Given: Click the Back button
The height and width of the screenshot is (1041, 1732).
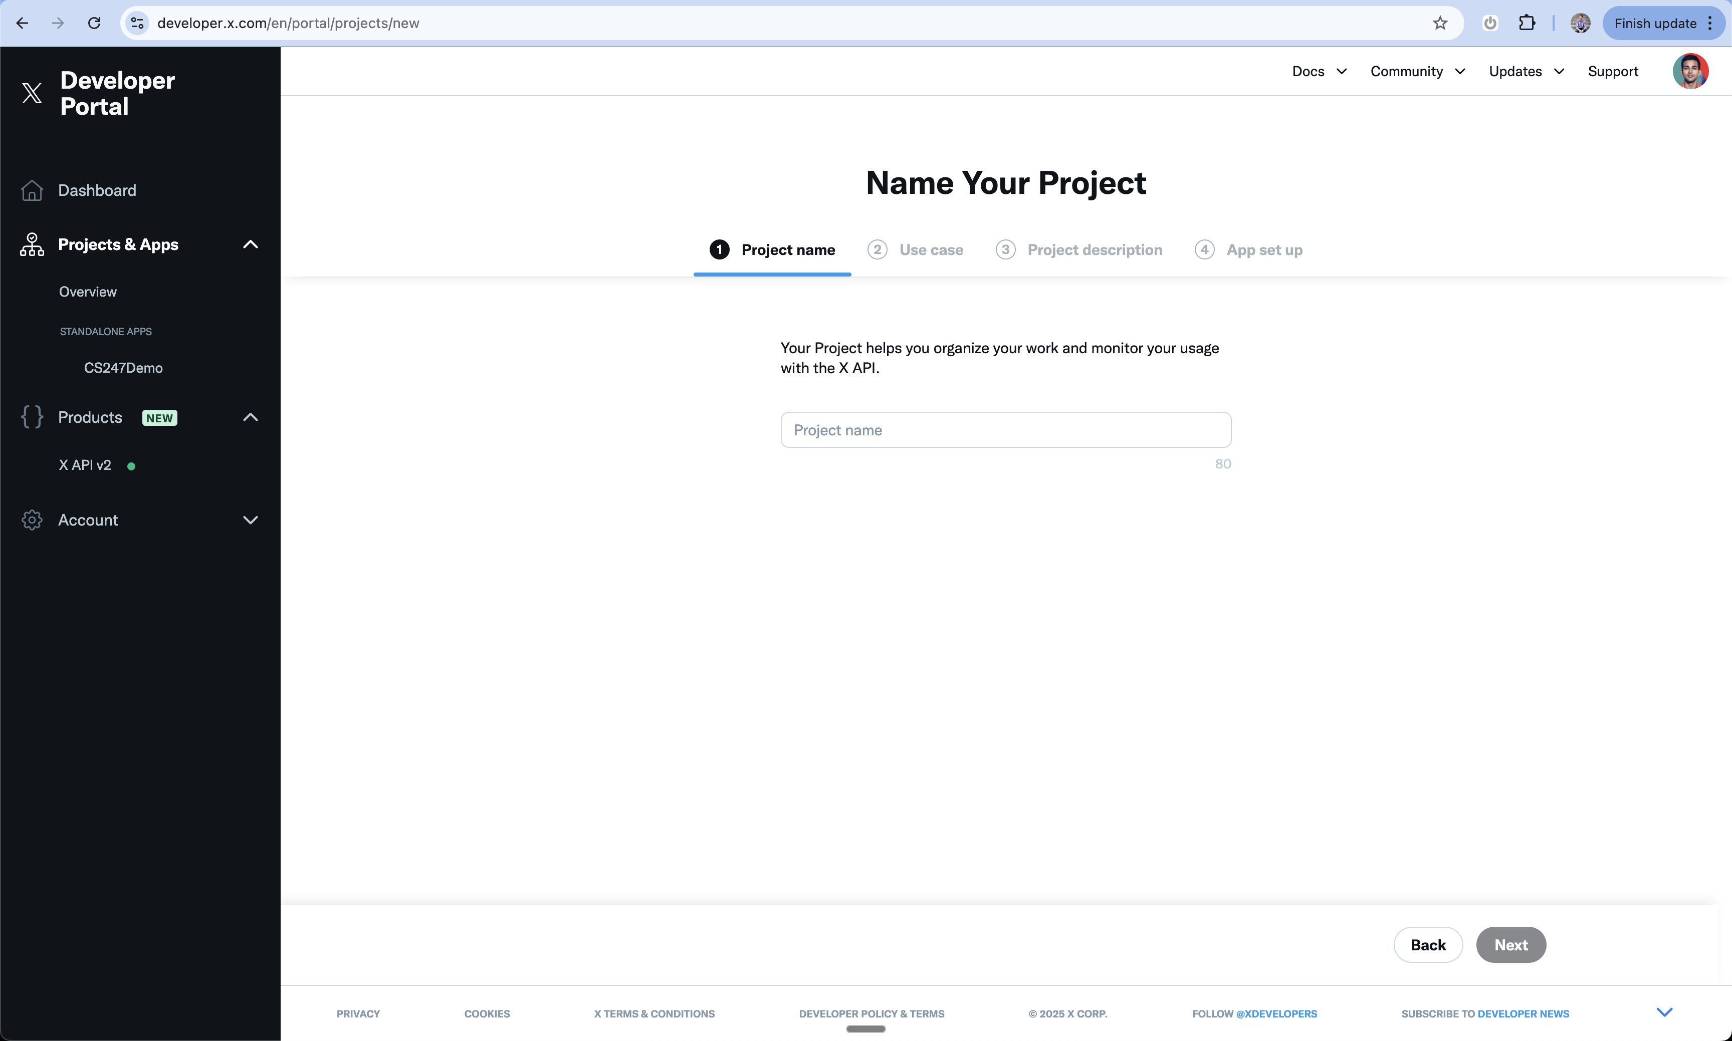Looking at the screenshot, I should tap(1427, 945).
